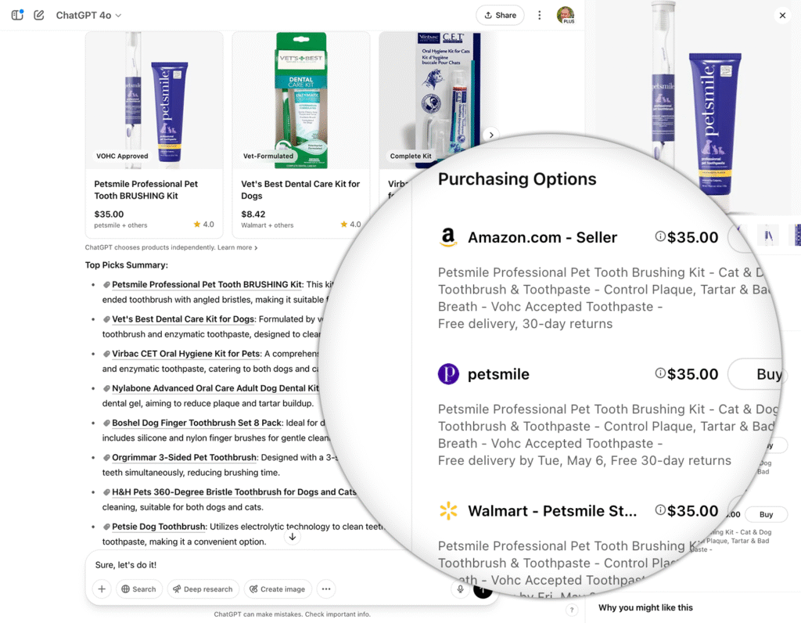Open the ChatGPT 4o model dropdown
The width and height of the screenshot is (801, 623).
point(88,16)
